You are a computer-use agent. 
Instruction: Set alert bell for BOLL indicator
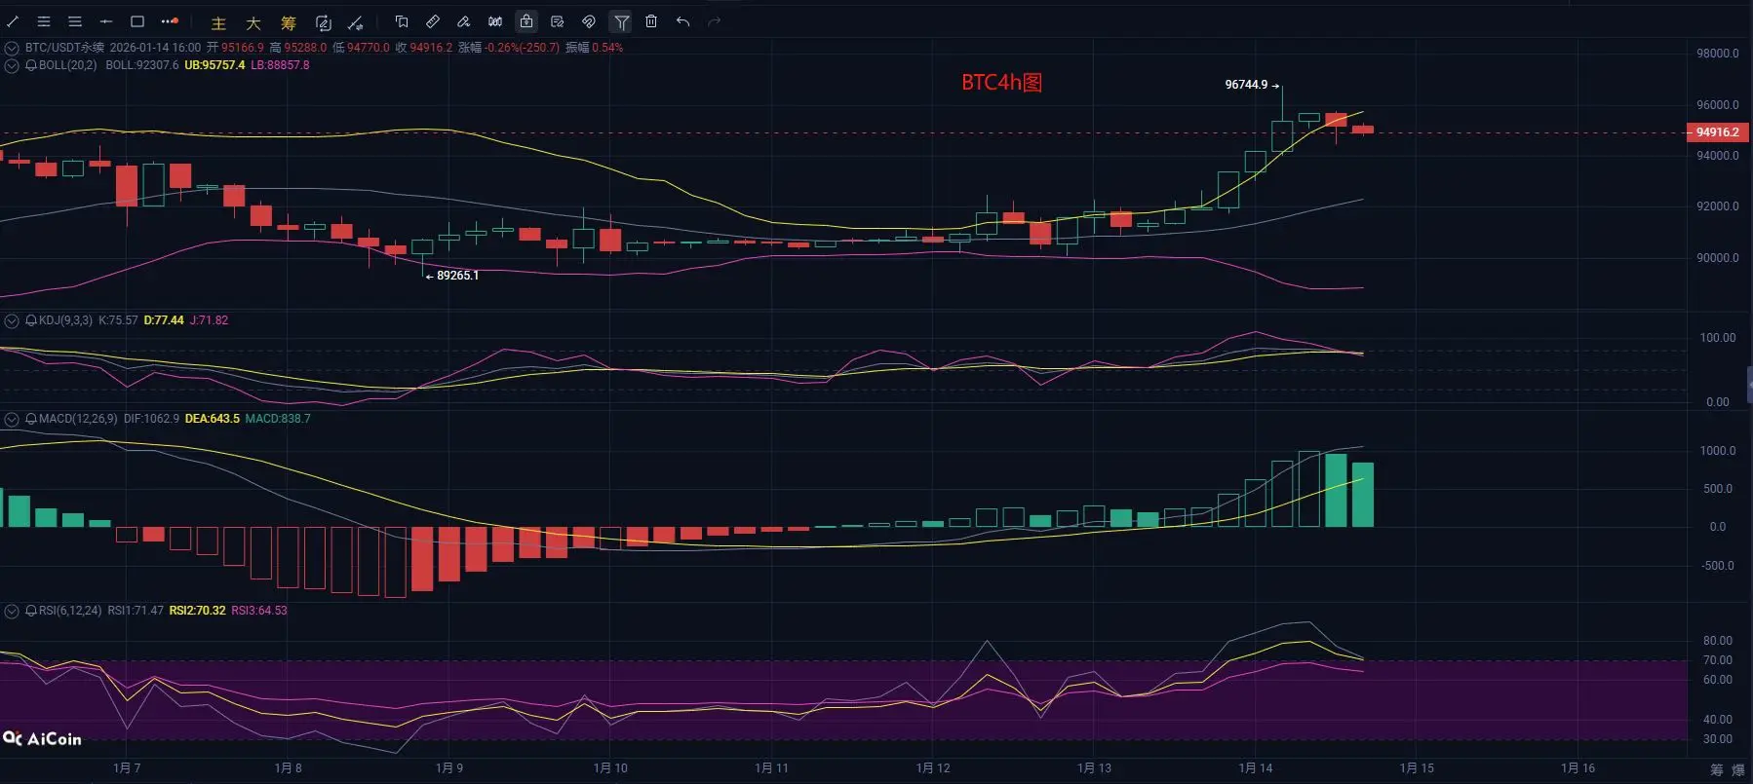coord(31,65)
